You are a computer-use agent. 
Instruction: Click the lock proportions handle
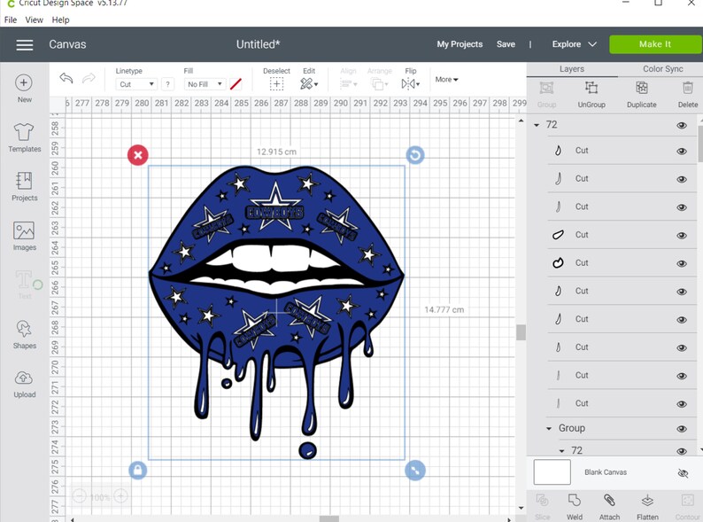[137, 471]
